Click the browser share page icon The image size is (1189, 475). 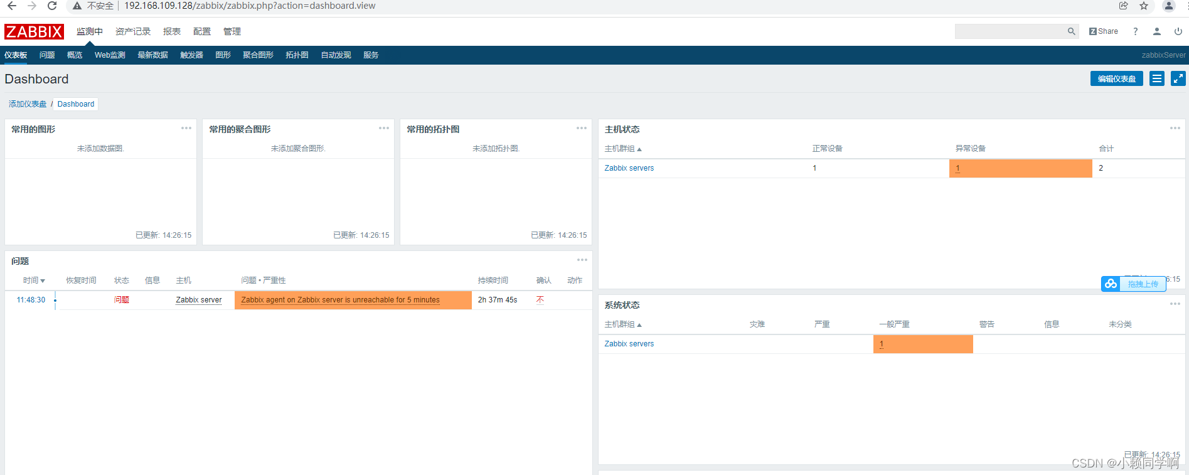click(x=1124, y=6)
